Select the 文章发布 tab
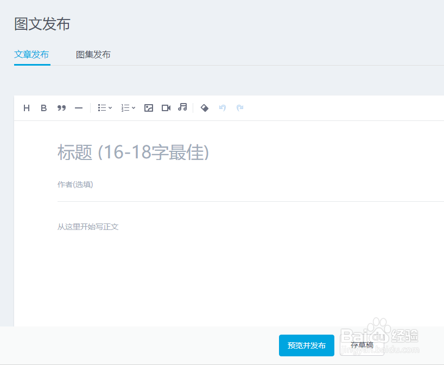The image size is (444, 365). tap(31, 54)
